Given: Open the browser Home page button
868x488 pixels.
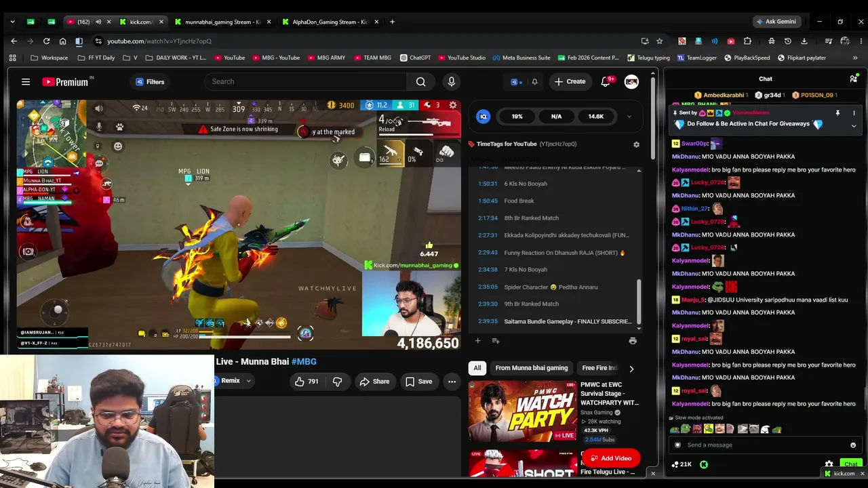Looking at the screenshot, I should coord(62,41).
